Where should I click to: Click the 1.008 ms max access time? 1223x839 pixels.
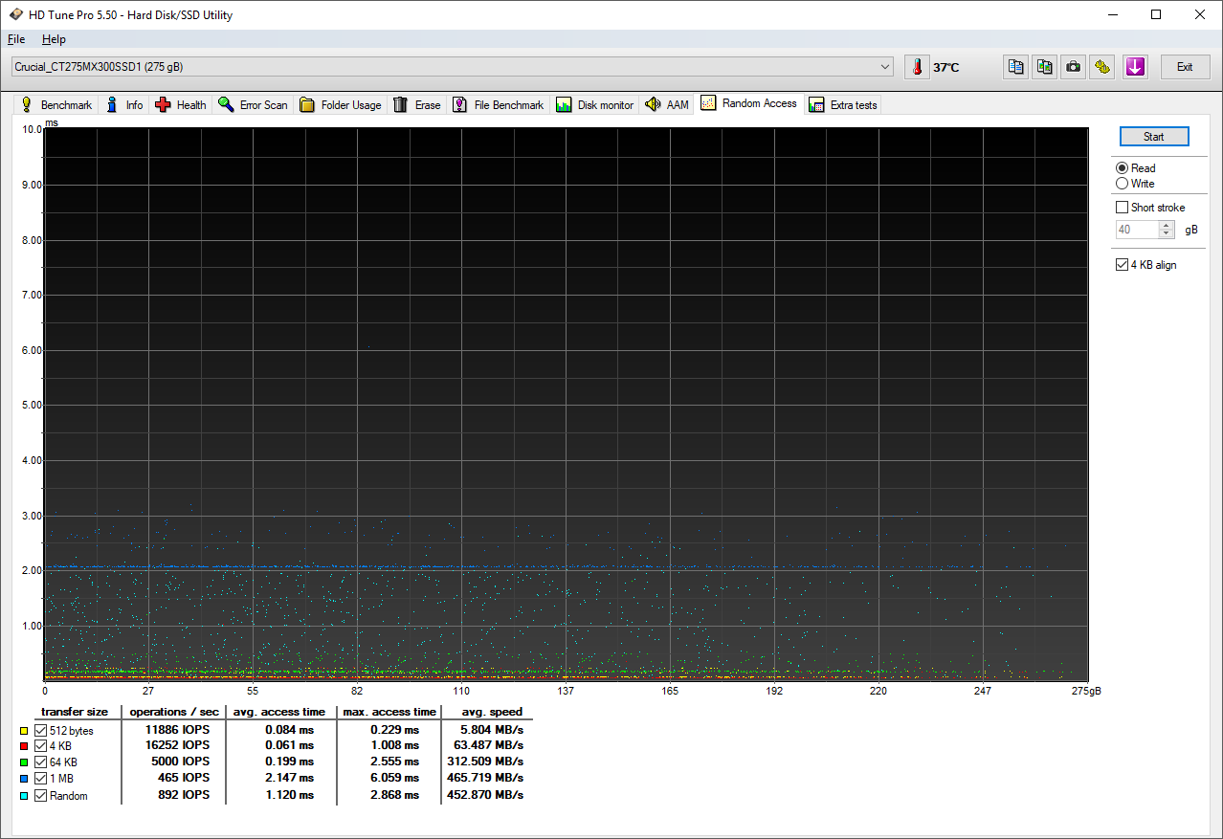tap(393, 746)
